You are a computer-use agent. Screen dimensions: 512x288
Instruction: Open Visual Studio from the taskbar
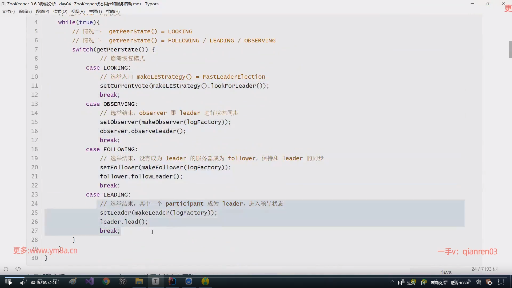(90, 281)
